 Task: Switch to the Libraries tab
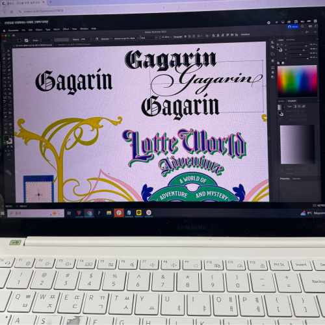tap(296, 179)
